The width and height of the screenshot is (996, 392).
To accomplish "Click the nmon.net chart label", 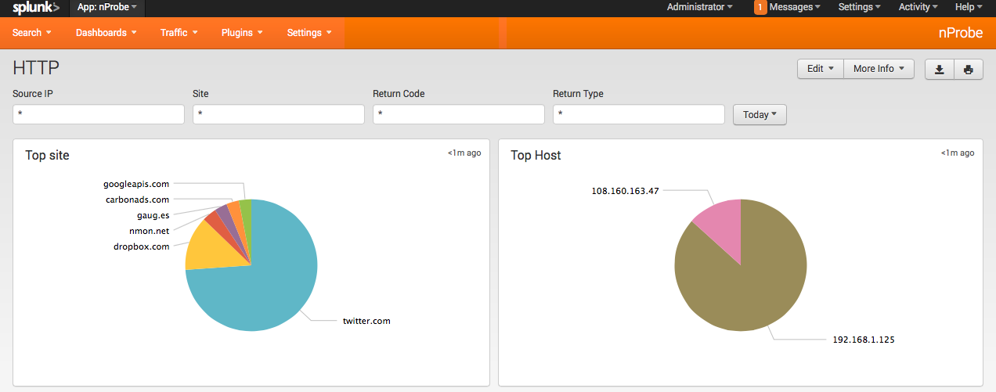I will tap(149, 231).
